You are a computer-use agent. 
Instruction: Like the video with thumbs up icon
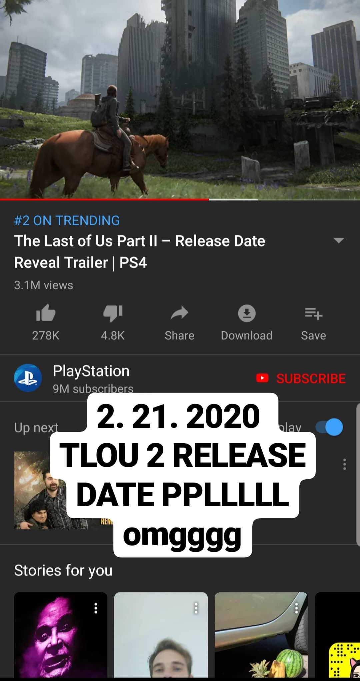pyautogui.click(x=46, y=313)
